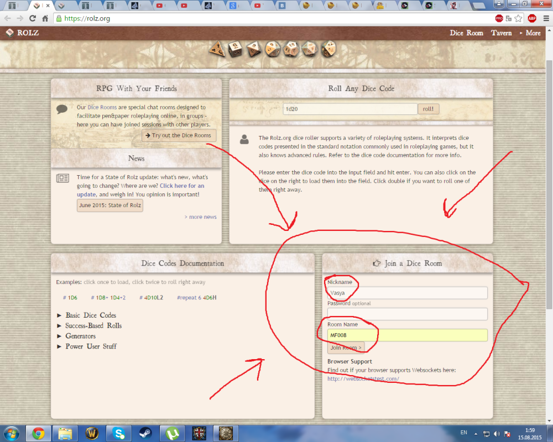The width and height of the screenshot is (553, 442).
Task: Close the active Rolz browser tab
Action: point(48,6)
